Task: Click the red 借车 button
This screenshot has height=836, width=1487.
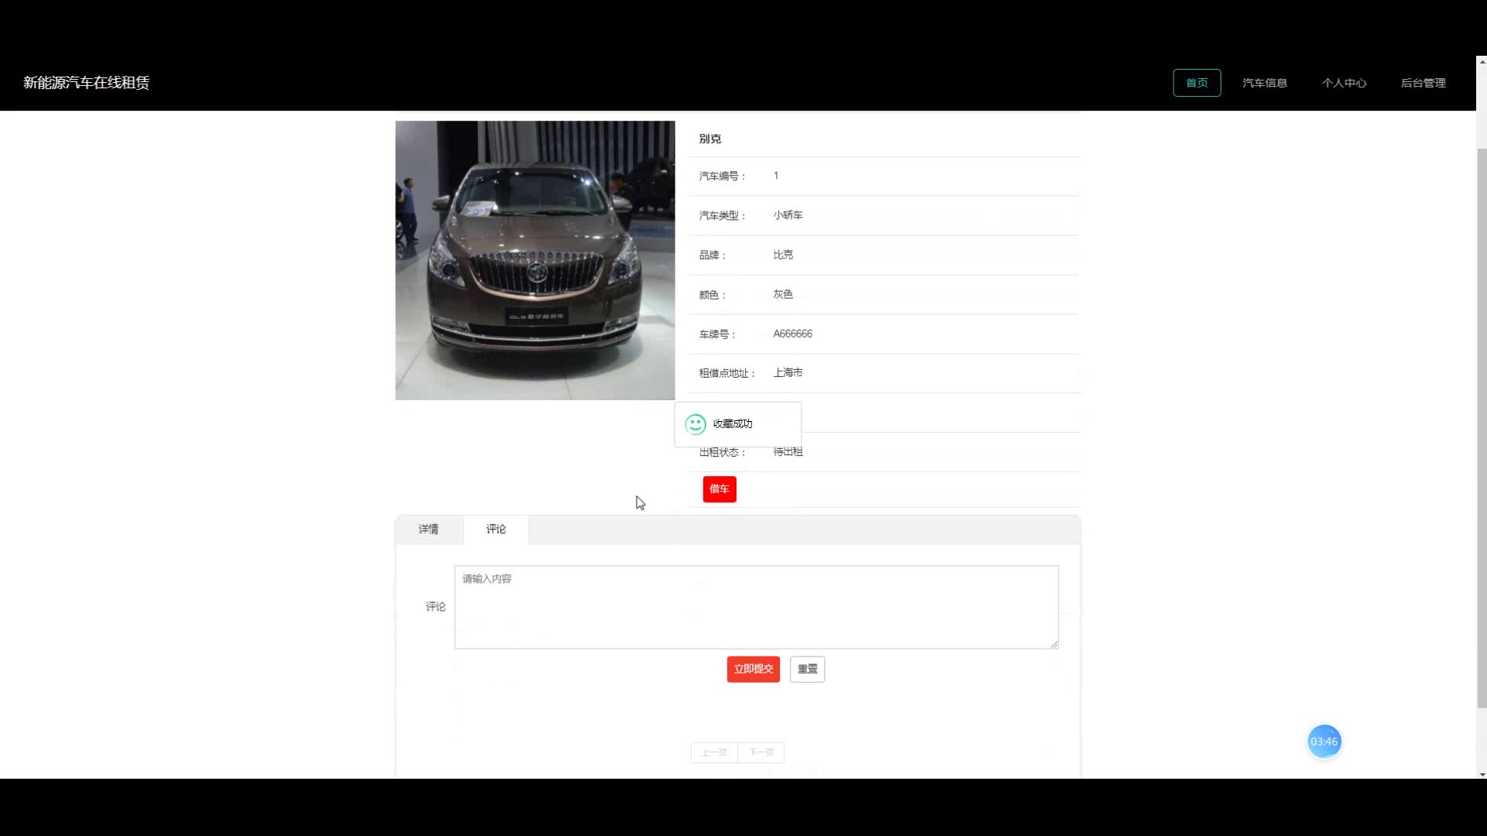Action: (x=719, y=489)
